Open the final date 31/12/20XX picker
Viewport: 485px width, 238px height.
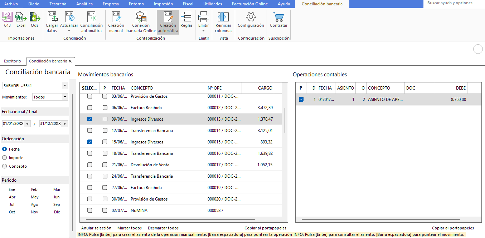pos(65,124)
